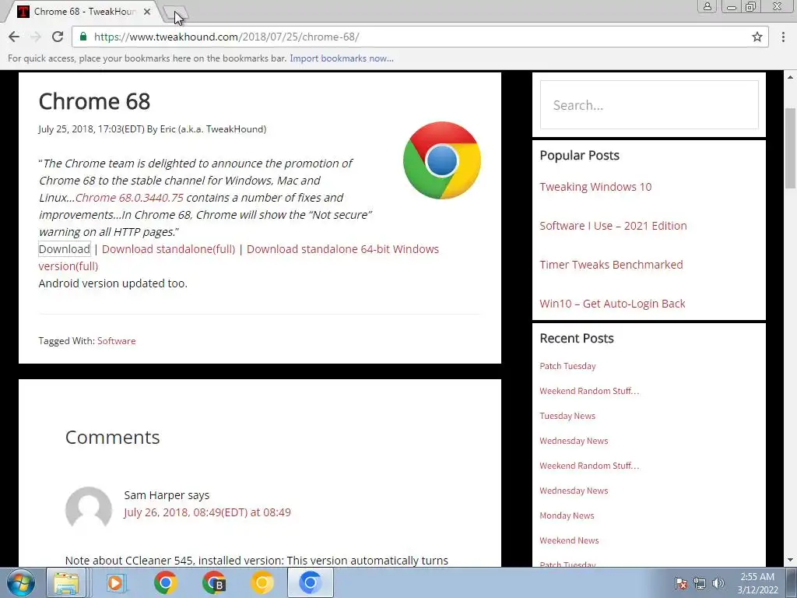The width and height of the screenshot is (797, 598).
Task: Click the Chrome 68 article heading
Action: [x=94, y=101]
